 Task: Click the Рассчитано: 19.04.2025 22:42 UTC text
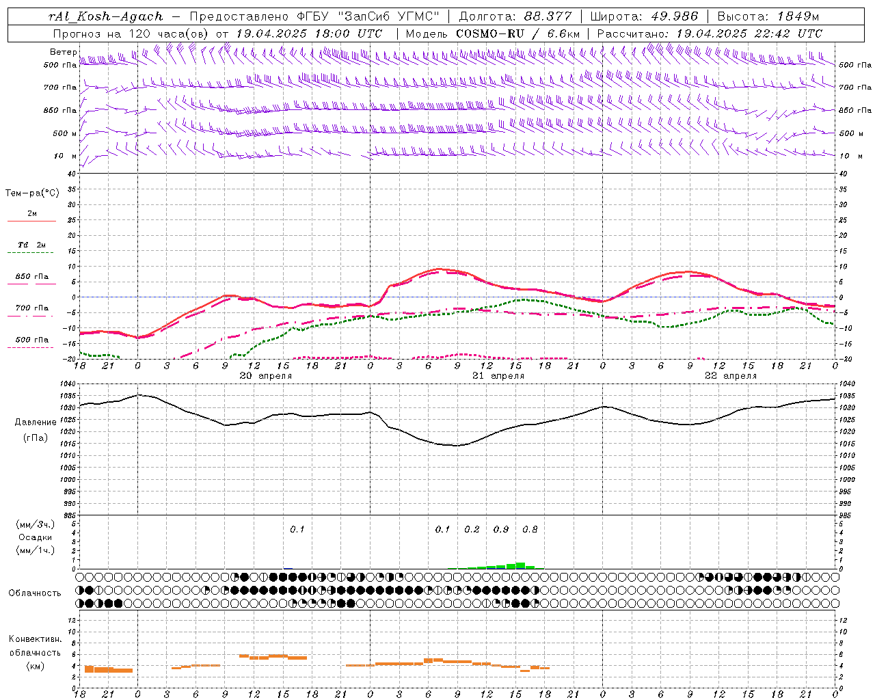710,33
